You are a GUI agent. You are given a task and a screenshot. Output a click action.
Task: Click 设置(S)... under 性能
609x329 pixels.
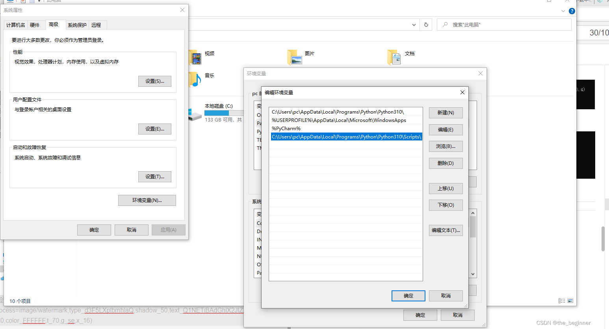click(x=155, y=81)
